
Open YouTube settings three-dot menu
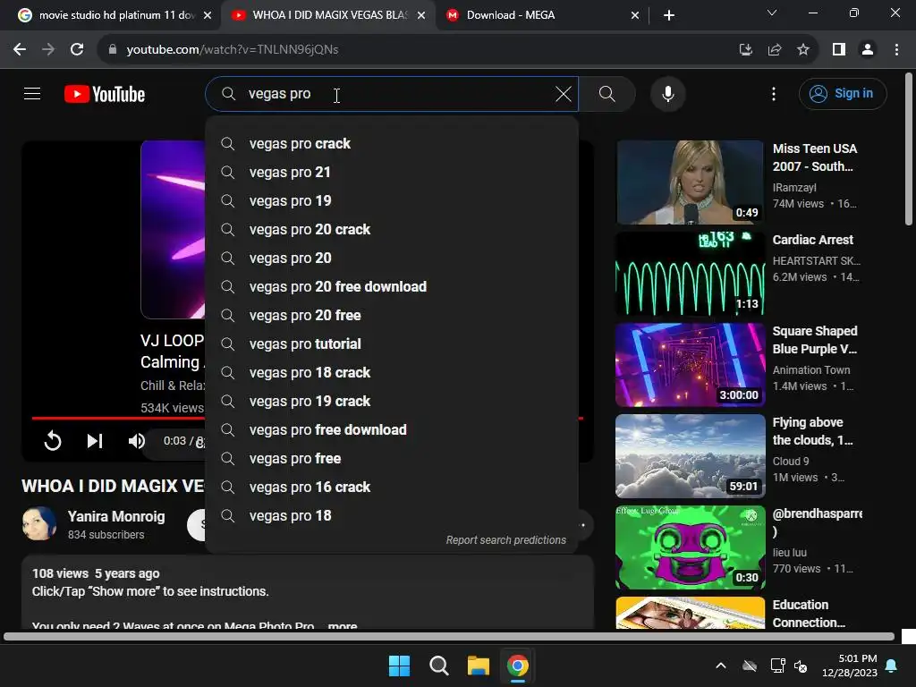[774, 93]
